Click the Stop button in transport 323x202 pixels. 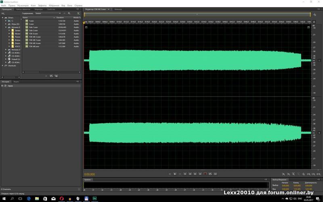[170, 174]
